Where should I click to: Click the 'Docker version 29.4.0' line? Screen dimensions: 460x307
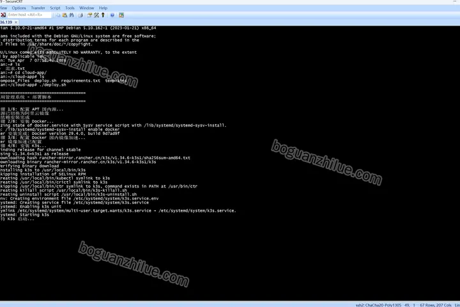[x=60, y=134]
